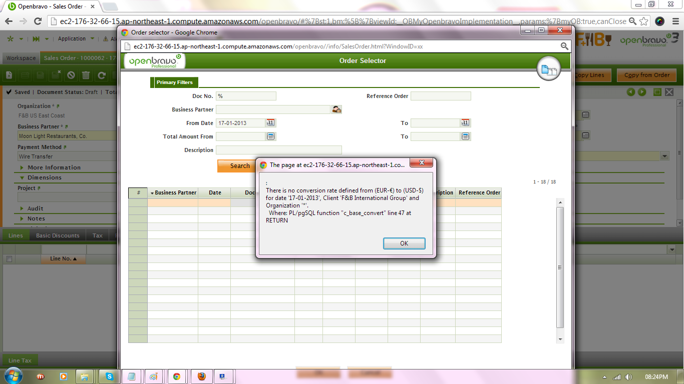This screenshot has height=384, width=684.
Task: Click the From Date field showing 17-01-2013
Action: (x=240, y=123)
